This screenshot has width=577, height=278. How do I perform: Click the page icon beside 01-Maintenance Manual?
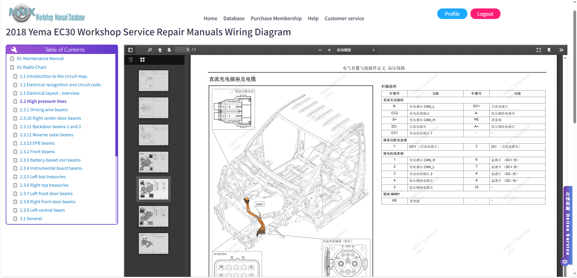pyautogui.click(x=12, y=59)
